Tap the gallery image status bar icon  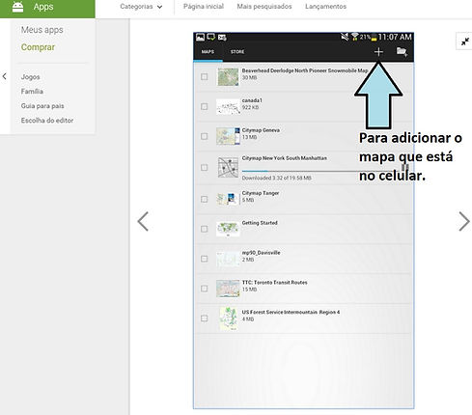pyautogui.click(x=200, y=37)
